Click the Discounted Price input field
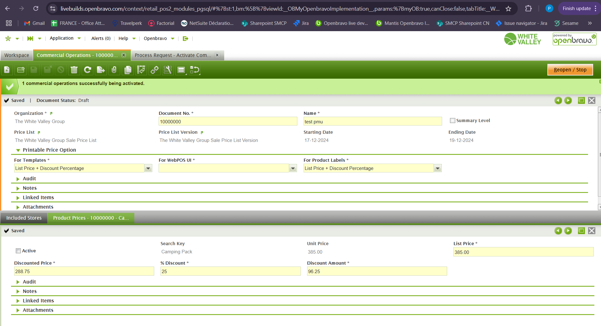This screenshot has height=326, width=601. tap(84, 271)
